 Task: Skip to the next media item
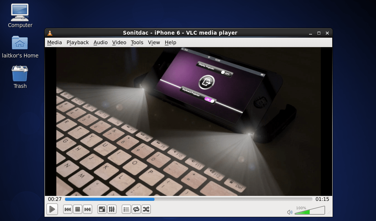(x=87, y=209)
